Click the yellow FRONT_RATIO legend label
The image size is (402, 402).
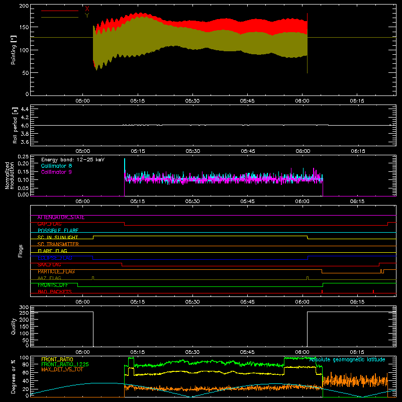57,359
